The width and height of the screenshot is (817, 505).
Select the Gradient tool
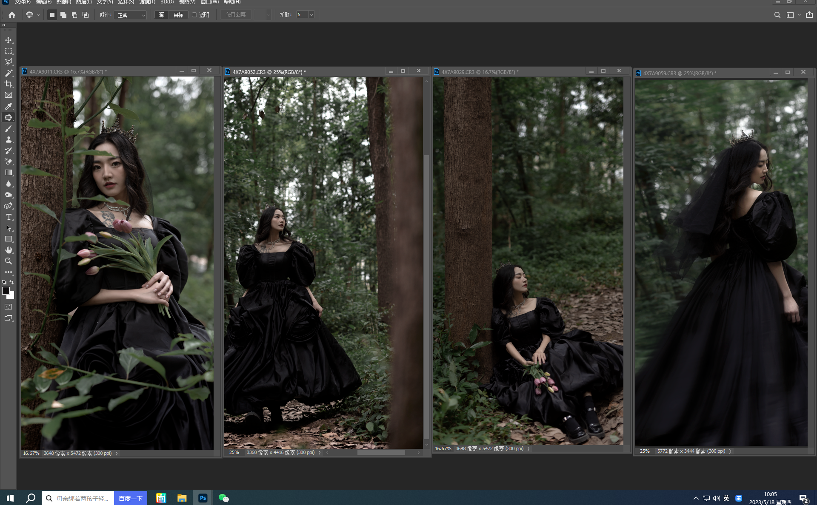coord(9,173)
